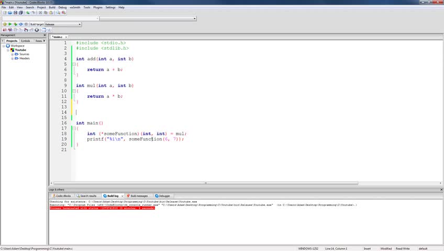The height and width of the screenshot is (251, 444).
Task: Open the View menu
Action: click(x=19, y=7)
